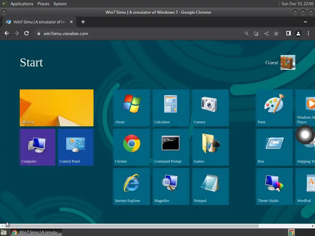Click the Win7 Simu taskbar window button
This screenshot has height=236, width=315.
(37, 232)
